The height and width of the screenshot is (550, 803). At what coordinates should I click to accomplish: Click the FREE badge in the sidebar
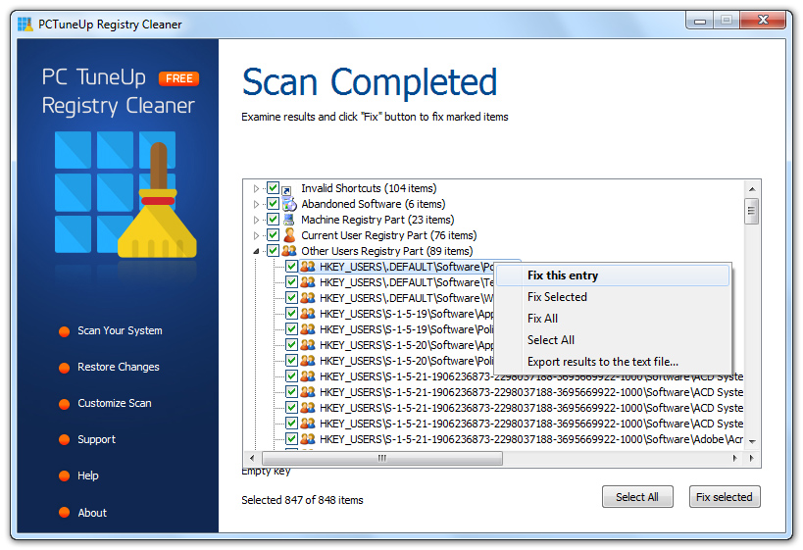pos(178,78)
